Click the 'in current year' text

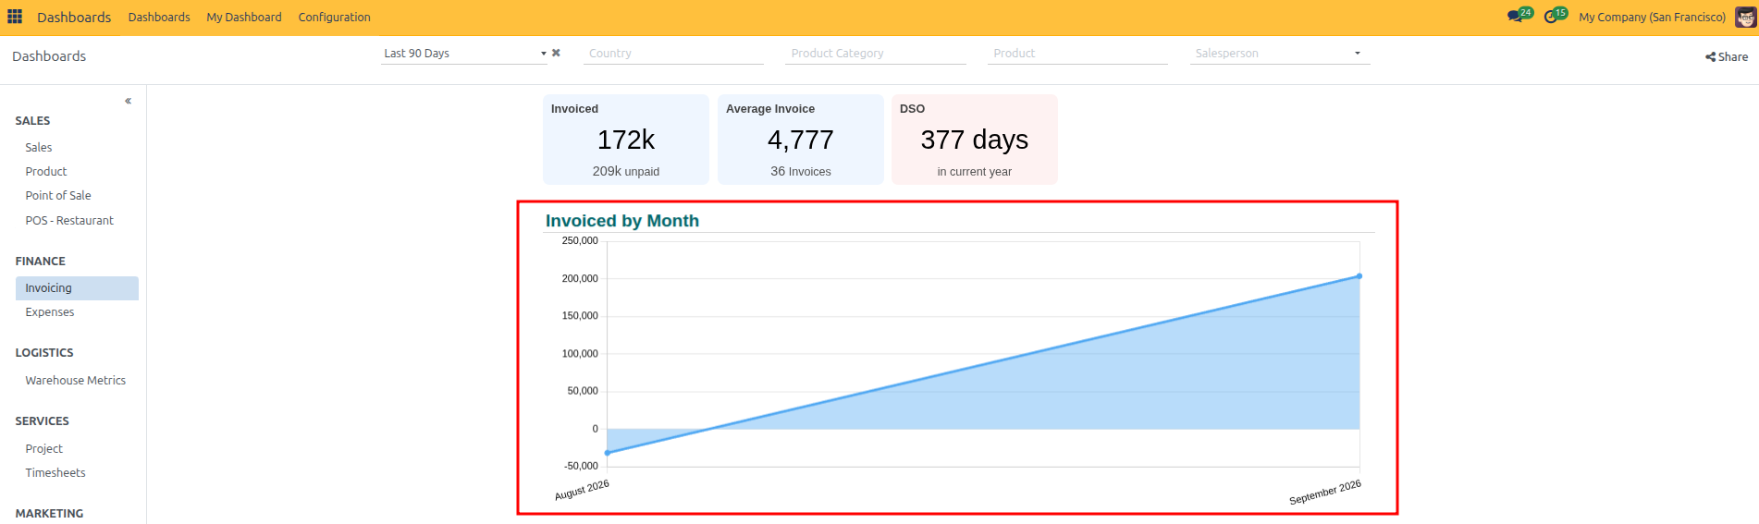[x=975, y=172]
